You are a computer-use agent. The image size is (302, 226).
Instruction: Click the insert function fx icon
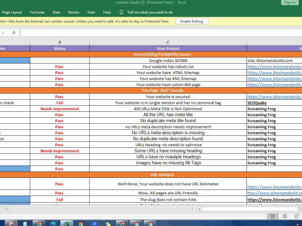tap(14, 33)
